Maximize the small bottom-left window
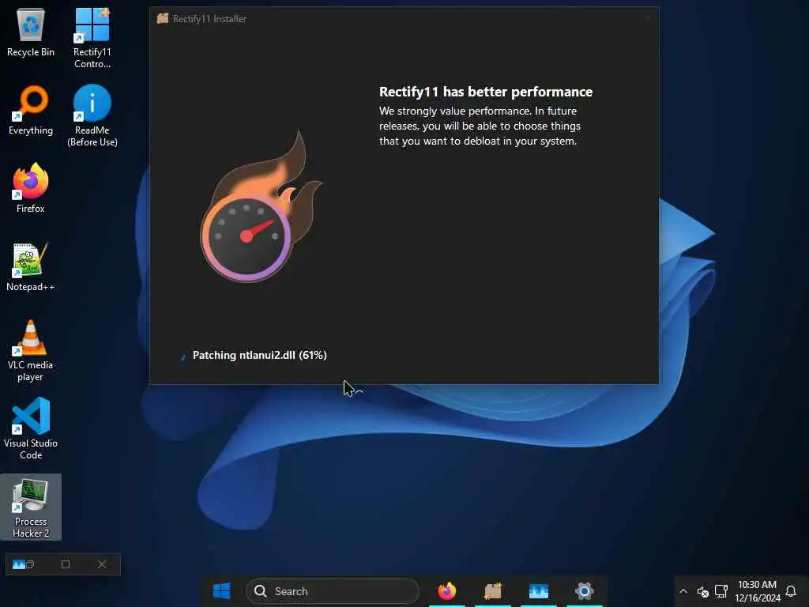 coord(66,564)
